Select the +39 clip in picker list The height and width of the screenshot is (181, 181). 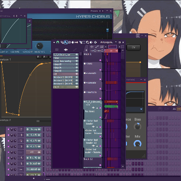tap(66, 74)
